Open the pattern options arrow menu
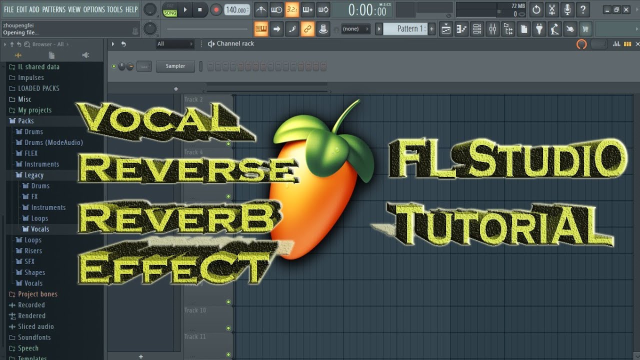The height and width of the screenshot is (360, 640). [379, 29]
